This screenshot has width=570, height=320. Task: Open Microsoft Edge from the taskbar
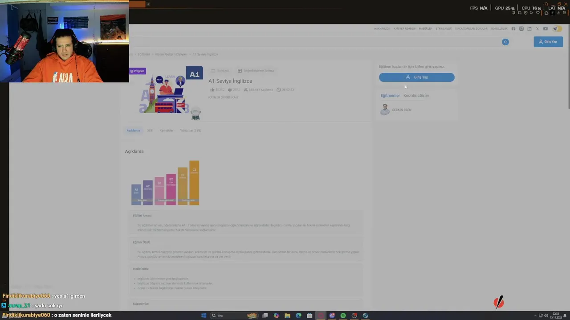click(x=298, y=316)
